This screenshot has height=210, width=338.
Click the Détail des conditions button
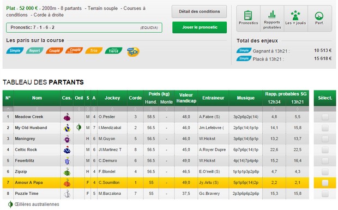point(199,11)
